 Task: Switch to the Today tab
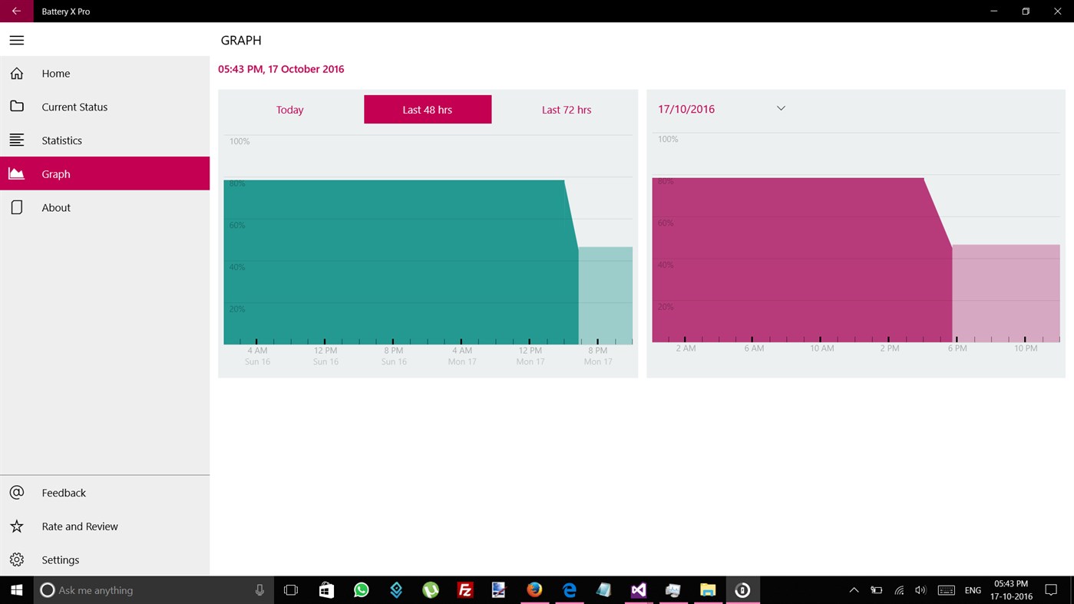289,109
